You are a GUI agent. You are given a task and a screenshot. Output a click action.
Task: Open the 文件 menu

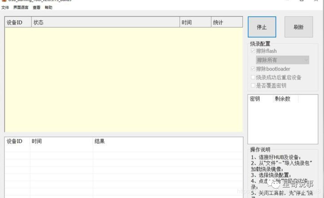(5, 8)
